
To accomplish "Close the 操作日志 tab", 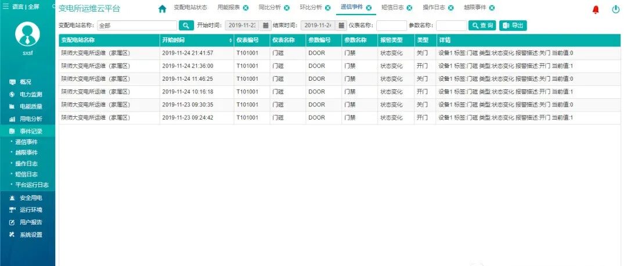I will tap(451, 8).
